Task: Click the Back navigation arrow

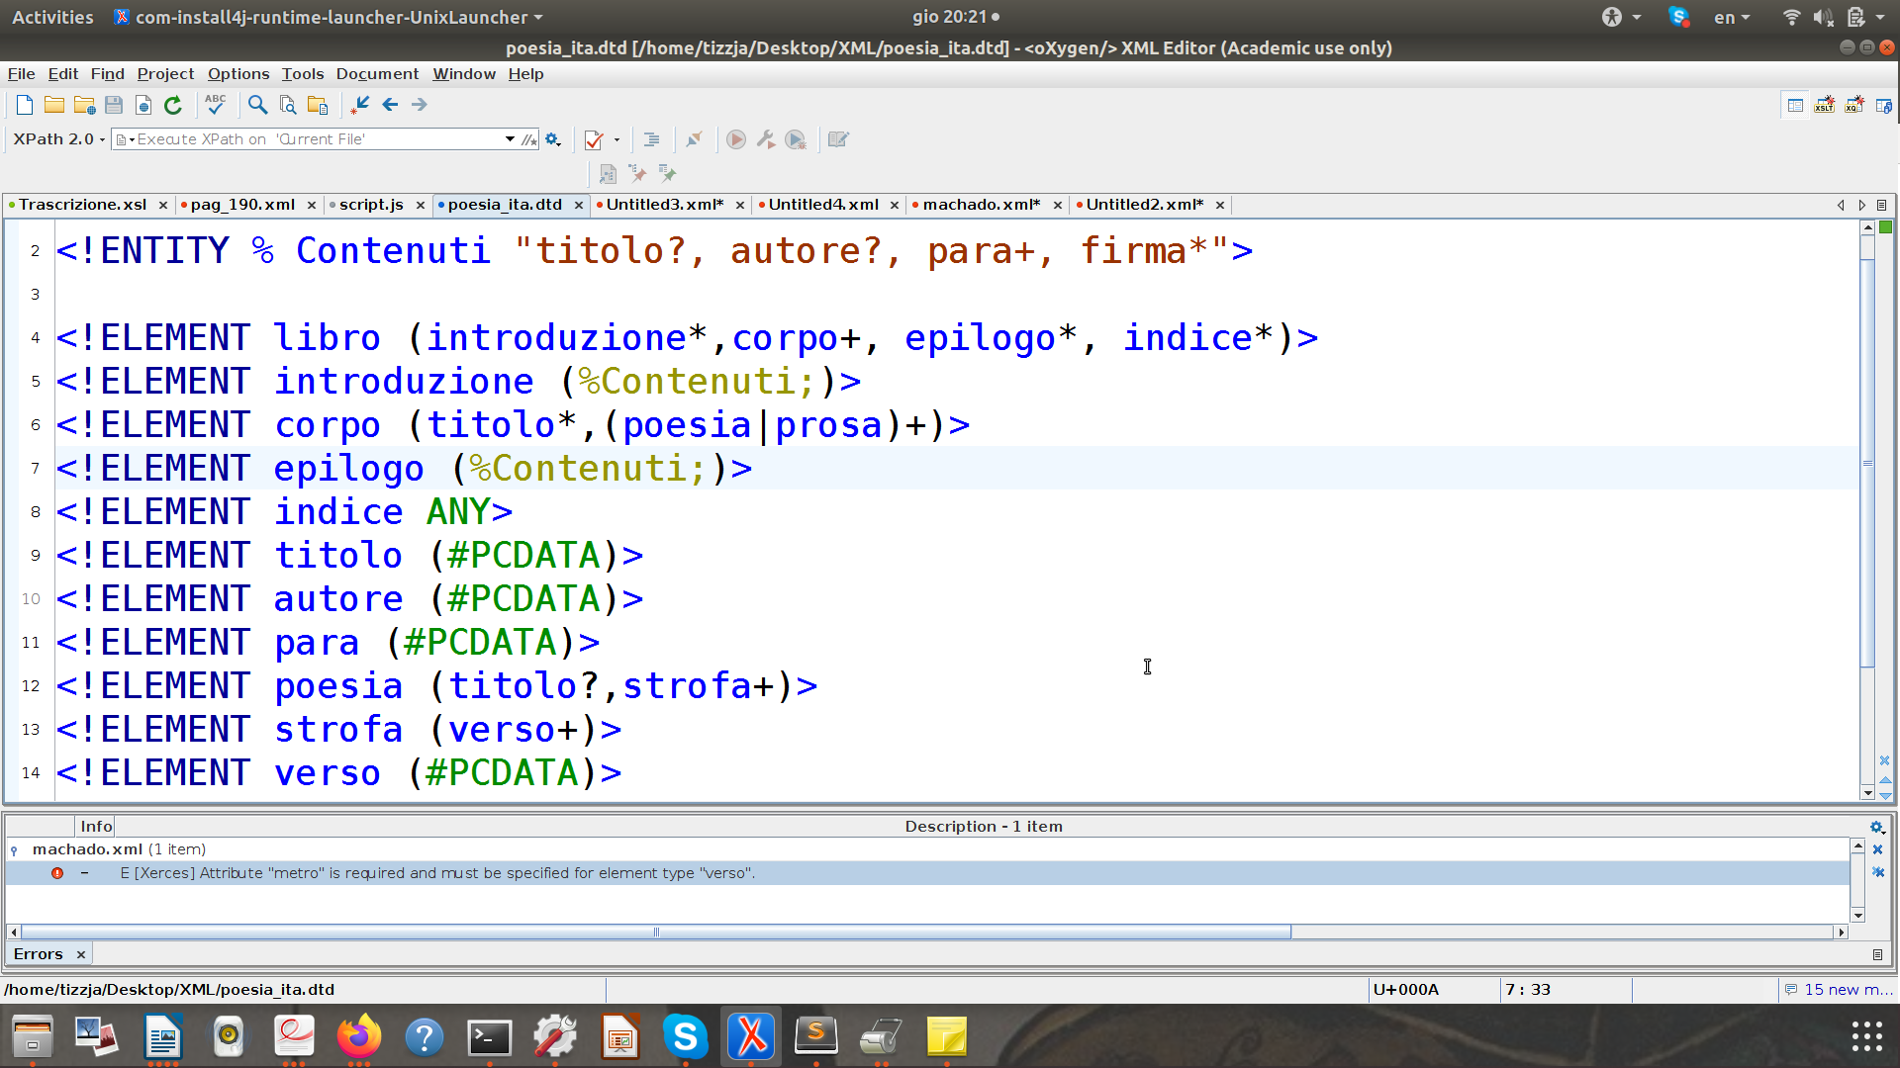Action: click(390, 105)
